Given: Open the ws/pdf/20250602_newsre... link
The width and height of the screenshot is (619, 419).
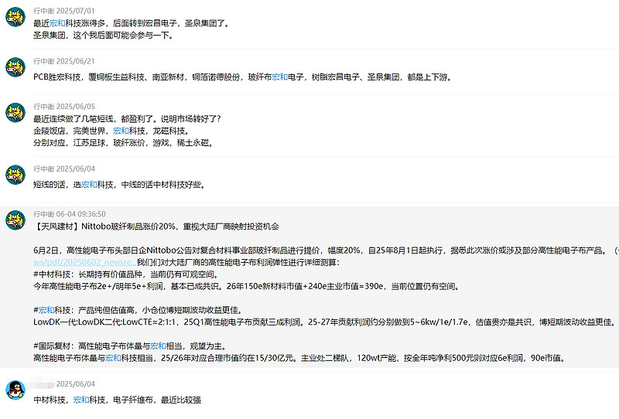Looking at the screenshot, I should (85, 262).
